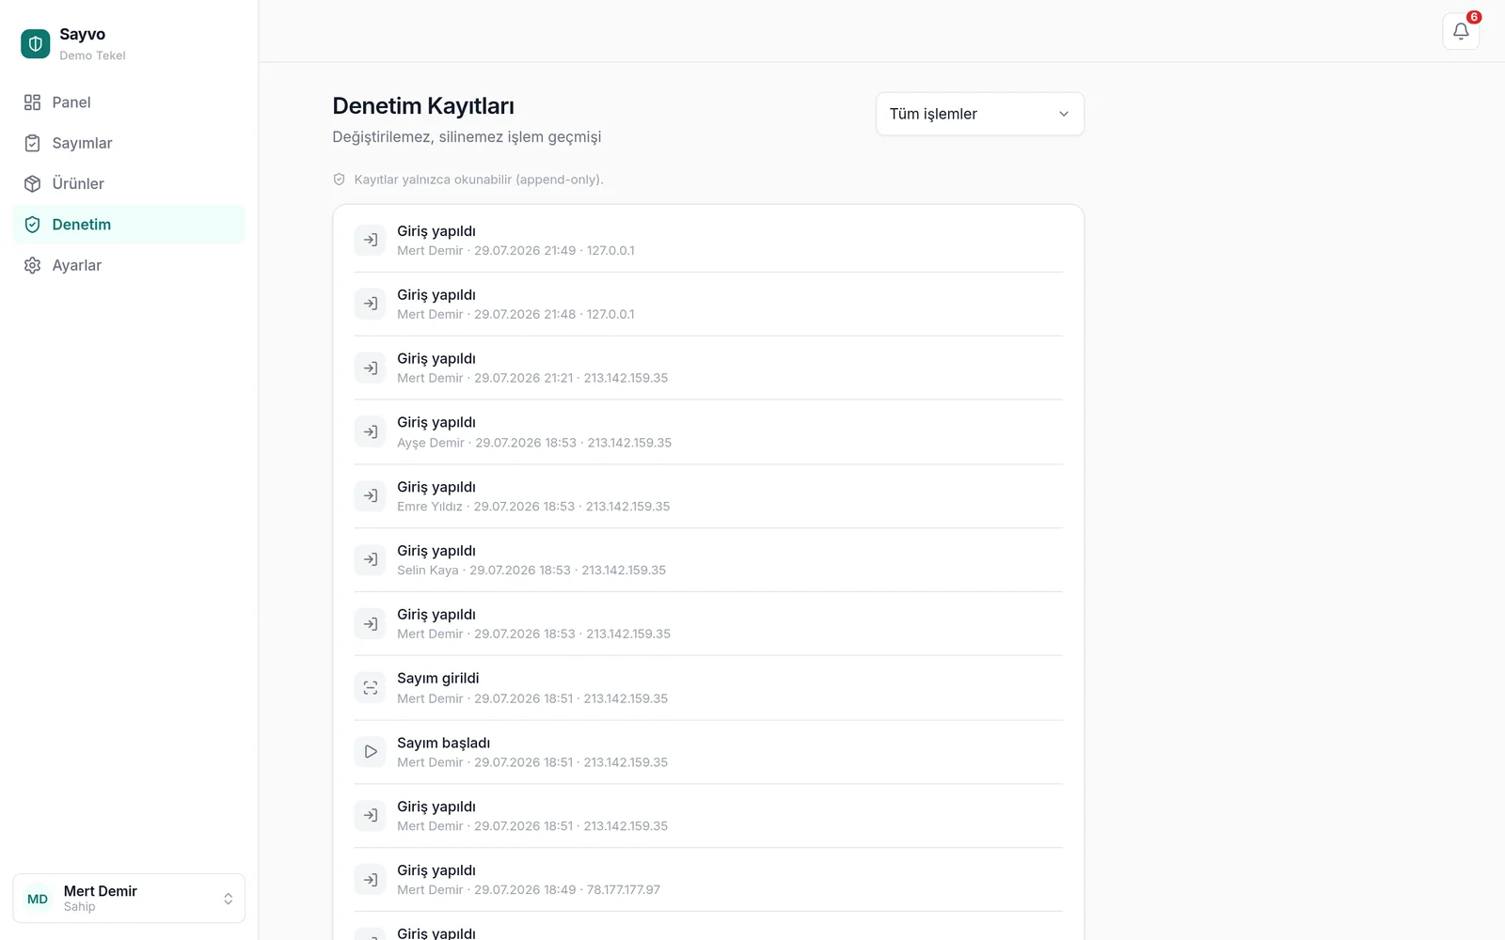Expand the Mert Demir account switcher
This screenshot has height=940, width=1505.
129,899
